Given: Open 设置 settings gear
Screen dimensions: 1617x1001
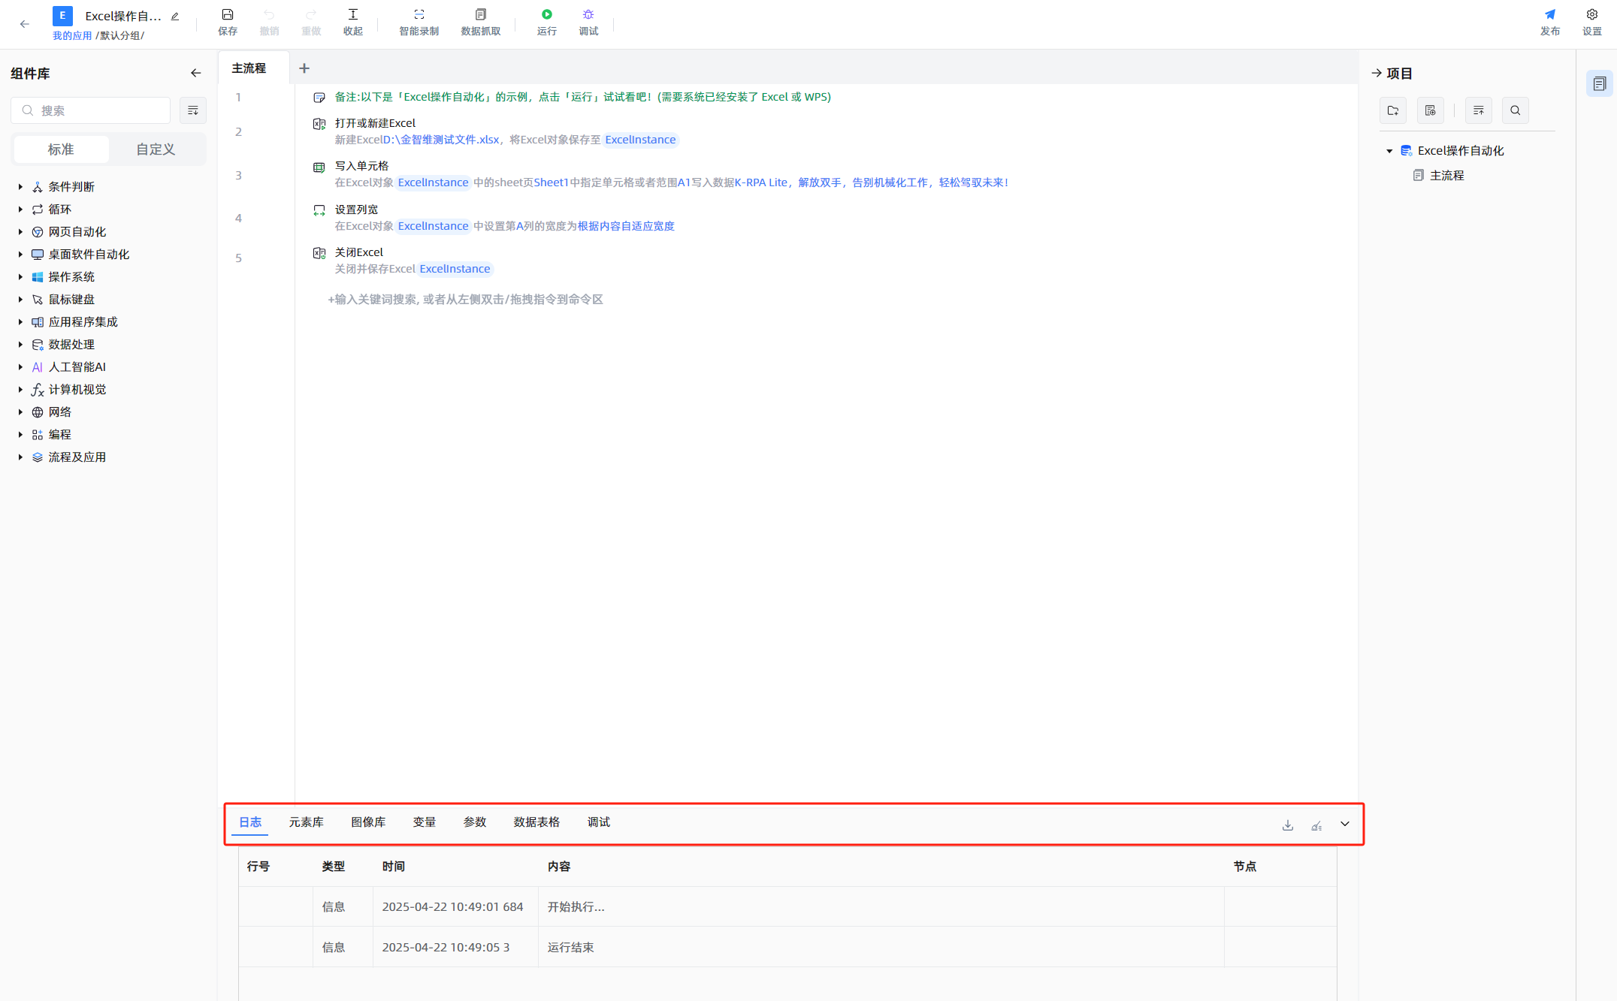Looking at the screenshot, I should 1592,22.
